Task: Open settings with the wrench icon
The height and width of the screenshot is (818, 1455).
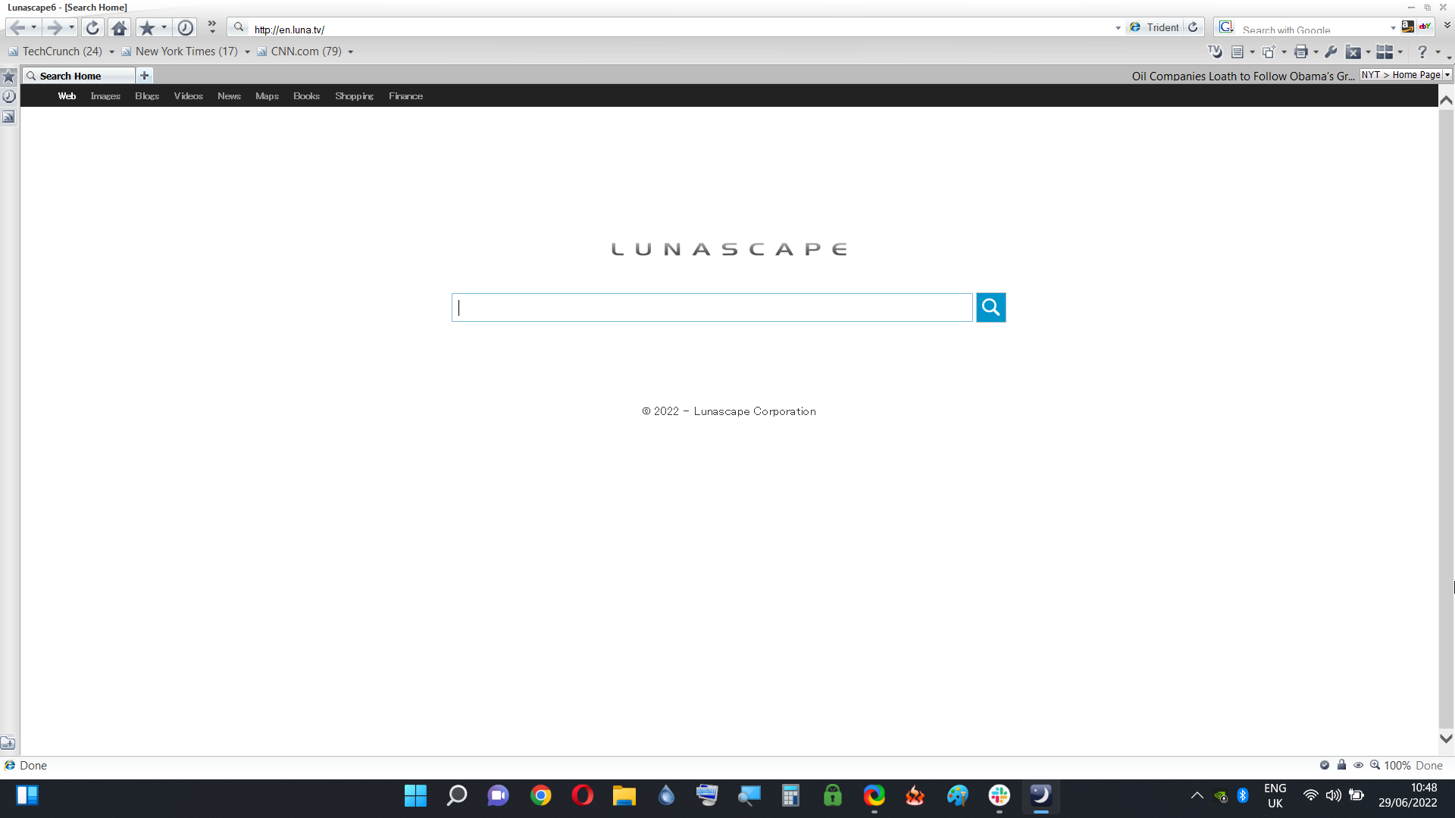Action: 1331,52
